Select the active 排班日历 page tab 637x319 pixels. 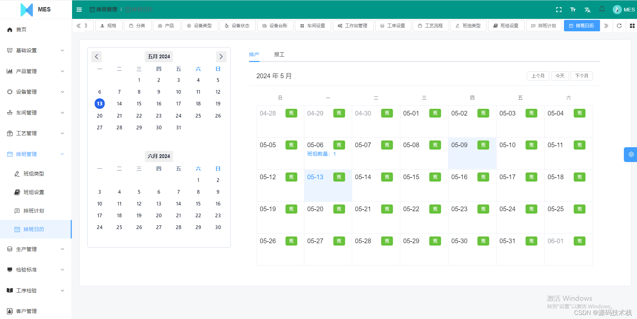click(582, 26)
